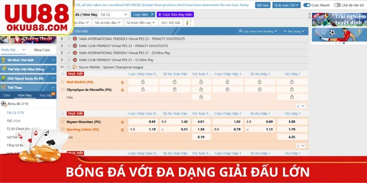This screenshot has height=183, width=367.
Task: Click the soccer player kicking banner
Action: coord(339,35)
